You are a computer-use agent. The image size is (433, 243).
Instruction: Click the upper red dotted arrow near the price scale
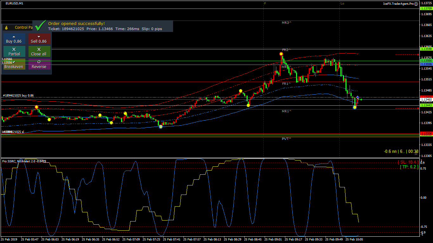coord(407,54)
